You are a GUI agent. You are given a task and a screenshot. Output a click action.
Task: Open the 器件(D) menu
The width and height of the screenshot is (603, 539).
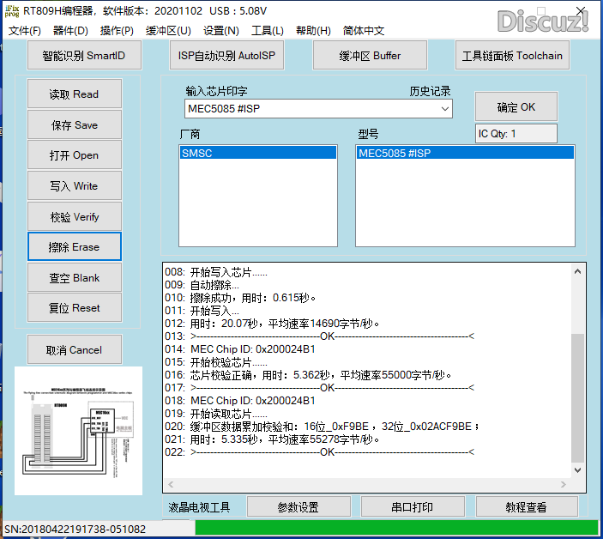pos(70,31)
